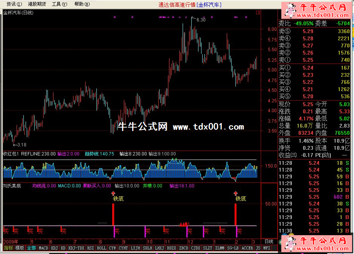Click the 收益(三) -0.17 value
The width and height of the screenshot is (354, 254).
pos(307,155)
